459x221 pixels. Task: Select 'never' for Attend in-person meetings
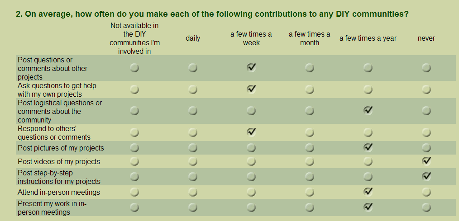pyautogui.click(x=426, y=192)
